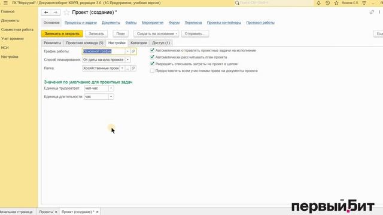Close the Проекты bottom tab
The height and width of the screenshot is (215, 383).
coord(56,212)
